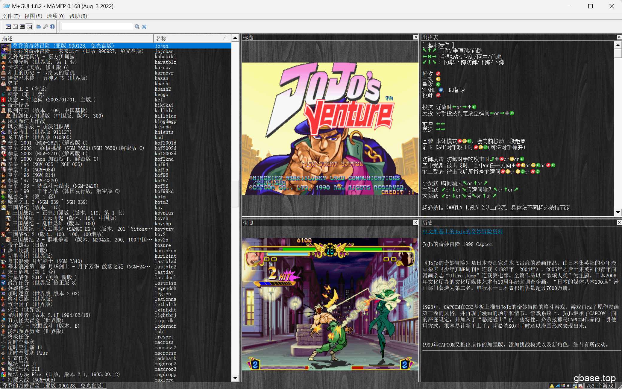
Task: Click the floppy disk save-state status icon
Action: [580, 386]
